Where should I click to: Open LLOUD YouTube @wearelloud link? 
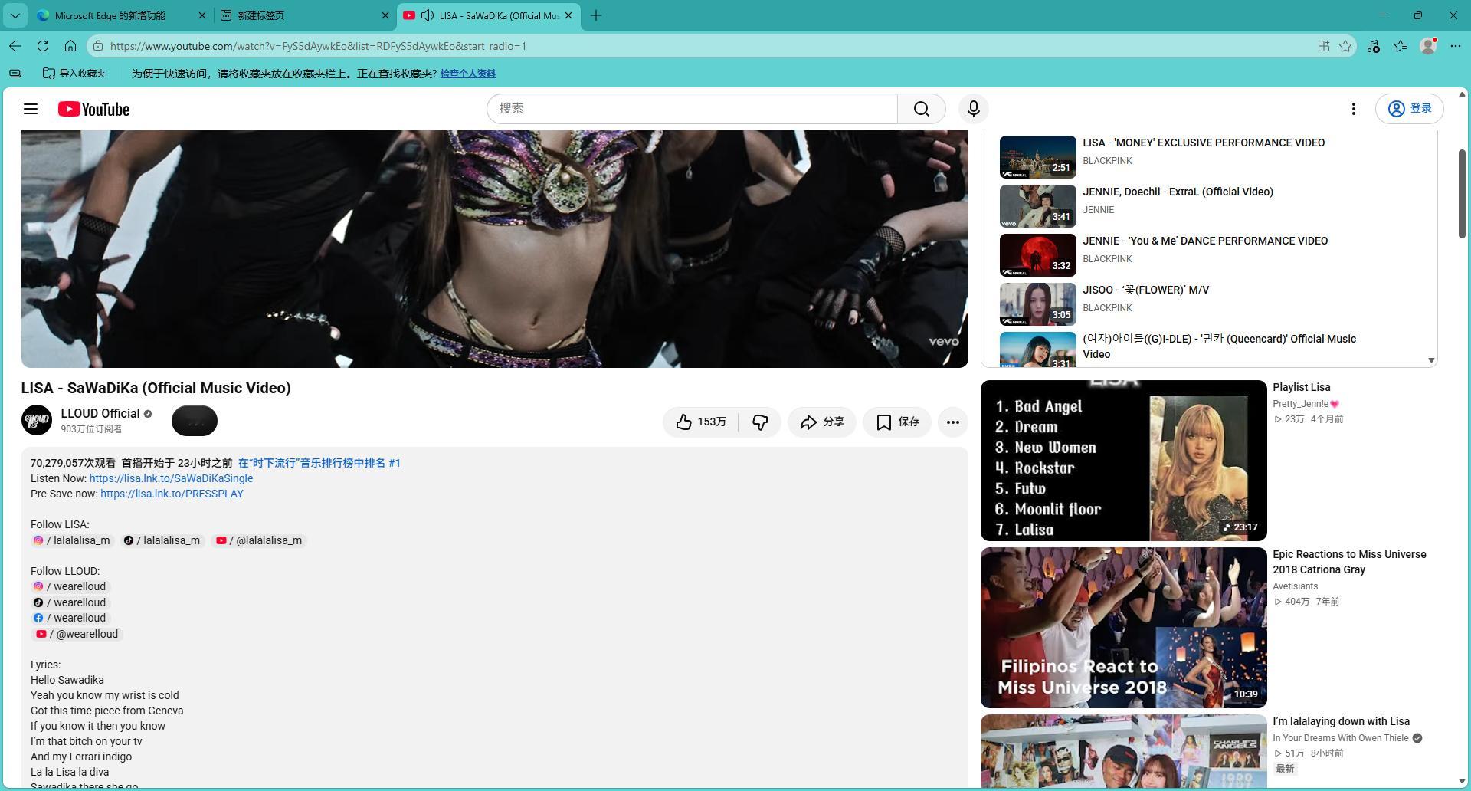(x=76, y=634)
